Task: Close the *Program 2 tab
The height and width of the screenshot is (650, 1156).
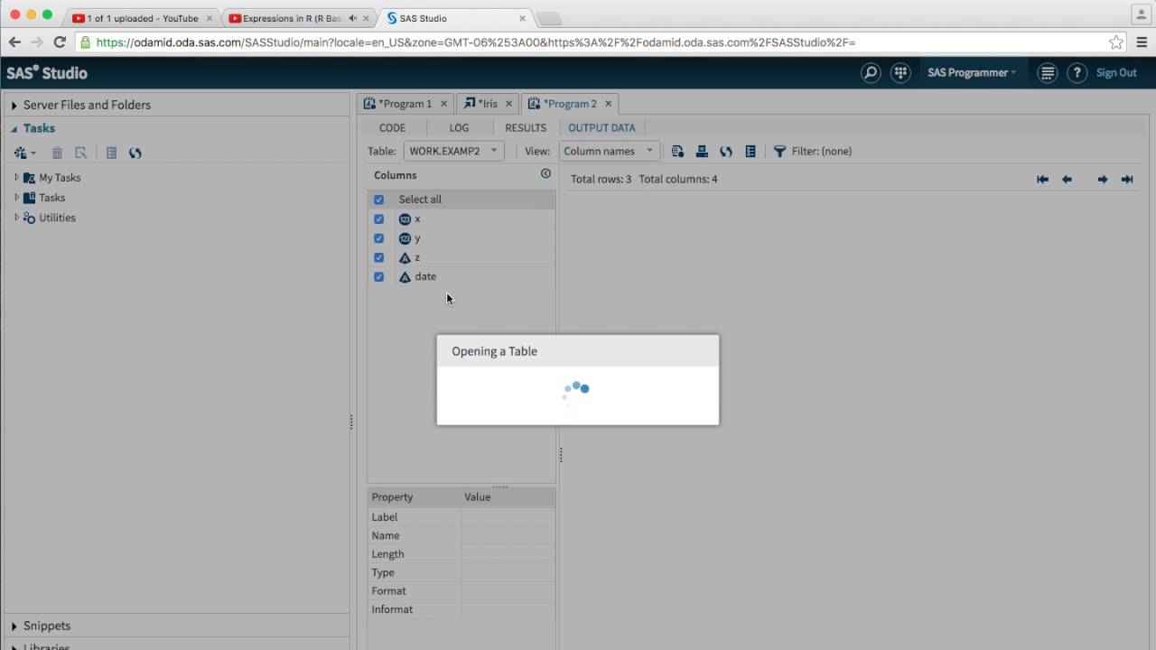Action: pyautogui.click(x=608, y=104)
